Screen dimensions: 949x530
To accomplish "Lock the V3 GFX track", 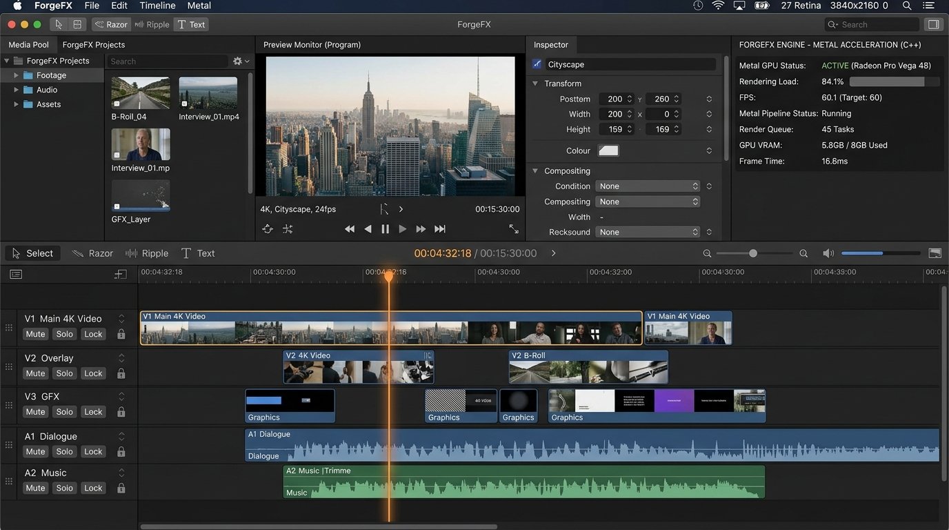I will pos(93,412).
